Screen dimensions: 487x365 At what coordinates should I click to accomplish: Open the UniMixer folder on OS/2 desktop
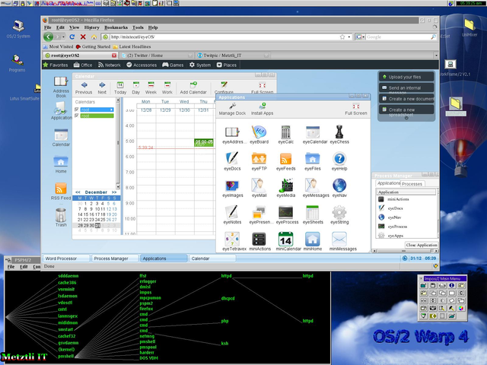(469, 28)
